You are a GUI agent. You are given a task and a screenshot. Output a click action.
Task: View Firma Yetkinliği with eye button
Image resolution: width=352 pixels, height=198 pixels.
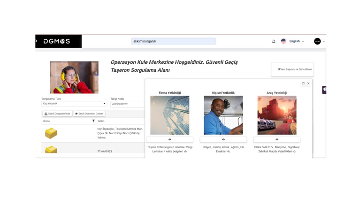[170, 139]
